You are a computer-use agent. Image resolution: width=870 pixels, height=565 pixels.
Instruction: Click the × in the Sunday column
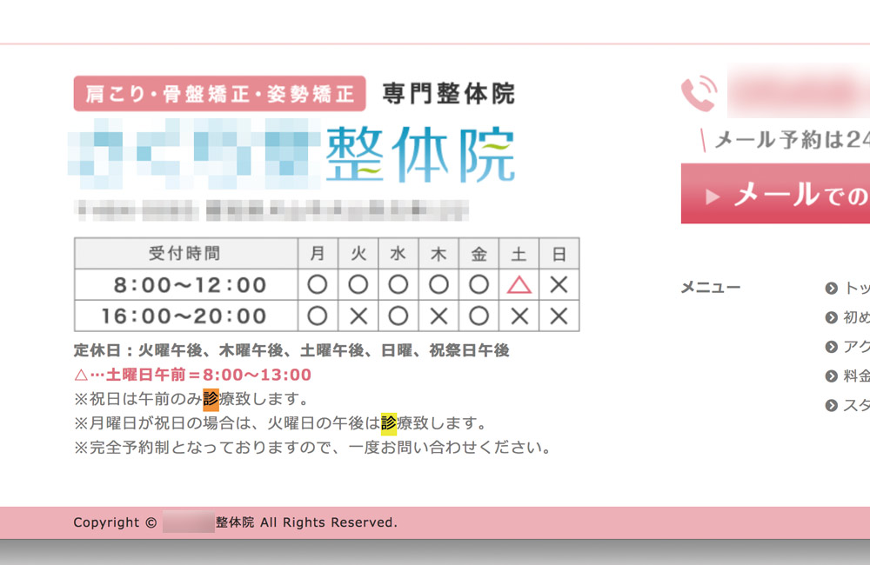tap(559, 284)
